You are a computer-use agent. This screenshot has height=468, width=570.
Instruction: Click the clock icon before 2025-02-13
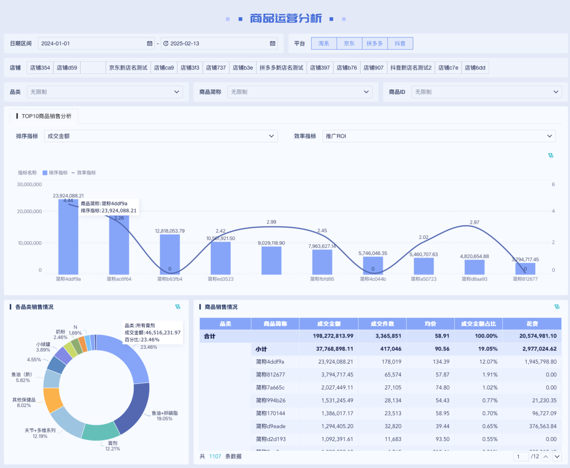(x=166, y=44)
